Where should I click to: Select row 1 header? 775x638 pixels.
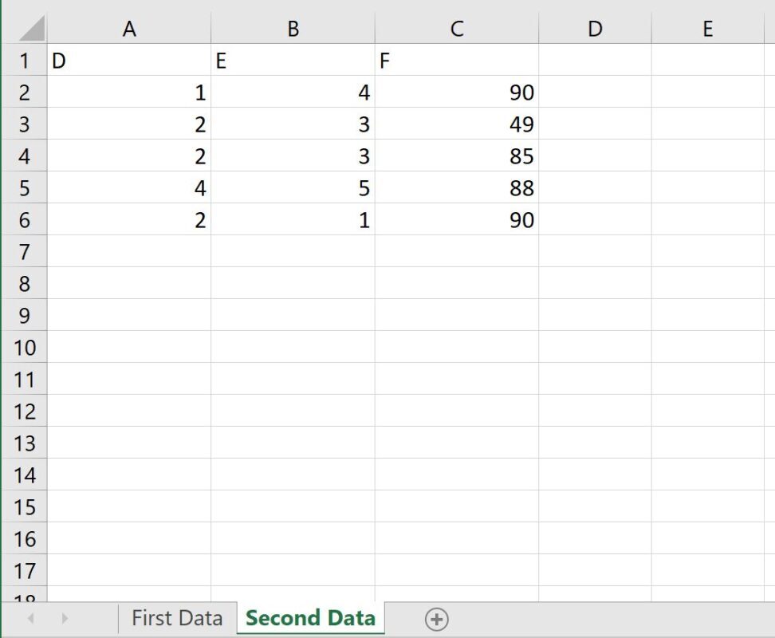(x=25, y=60)
